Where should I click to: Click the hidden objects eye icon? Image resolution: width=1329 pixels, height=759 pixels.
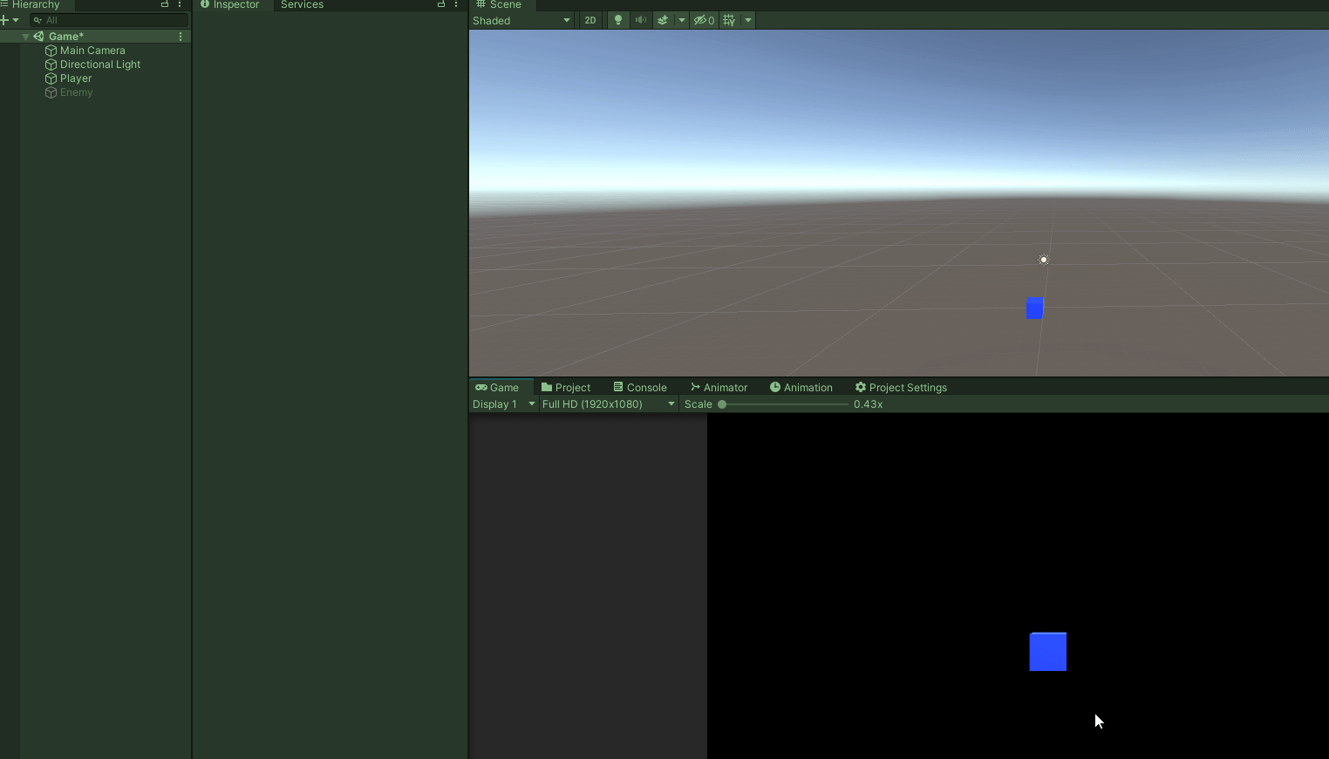coord(701,20)
